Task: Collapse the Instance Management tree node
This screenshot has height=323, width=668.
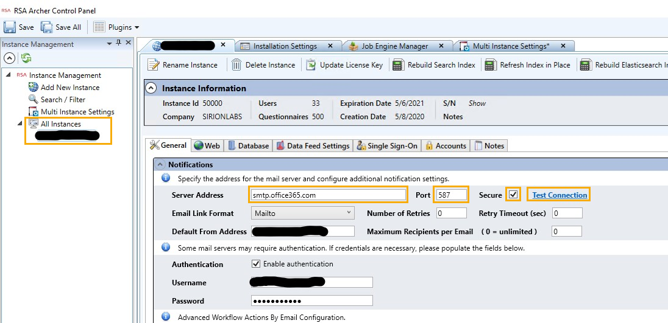Action: pyautogui.click(x=9, y=75)
